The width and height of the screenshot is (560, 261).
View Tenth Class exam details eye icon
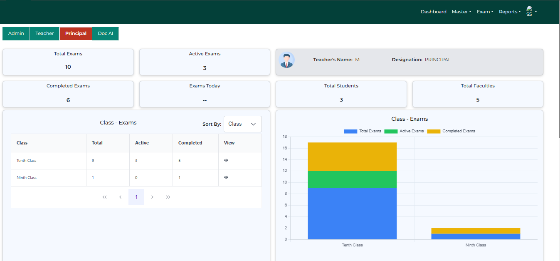[226, 160]
